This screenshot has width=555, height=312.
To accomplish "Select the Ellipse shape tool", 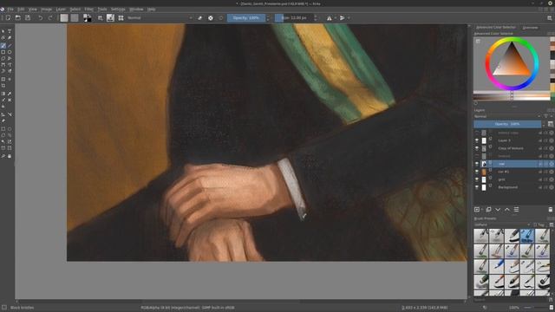I will [10, 52].
